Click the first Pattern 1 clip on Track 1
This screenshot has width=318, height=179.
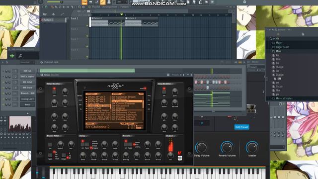[x=107, y=22]
